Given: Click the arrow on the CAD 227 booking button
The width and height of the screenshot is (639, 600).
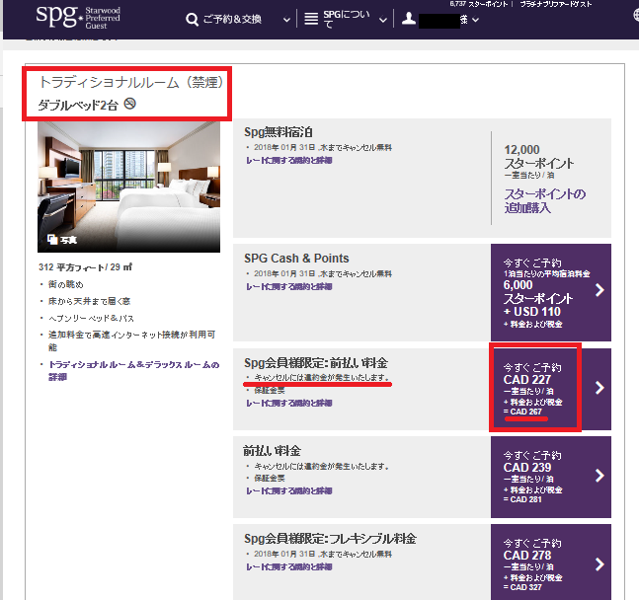Looking at the screenshot, I should [599, 388].
